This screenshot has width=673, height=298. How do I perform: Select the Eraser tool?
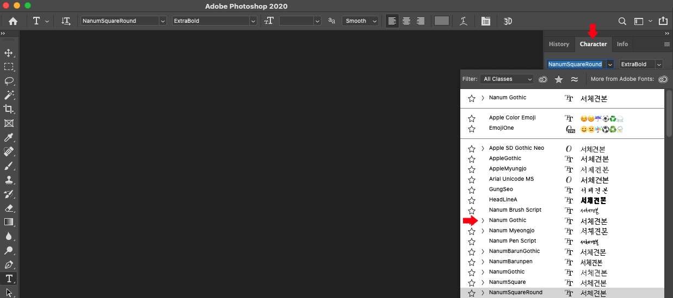(9, 208)
